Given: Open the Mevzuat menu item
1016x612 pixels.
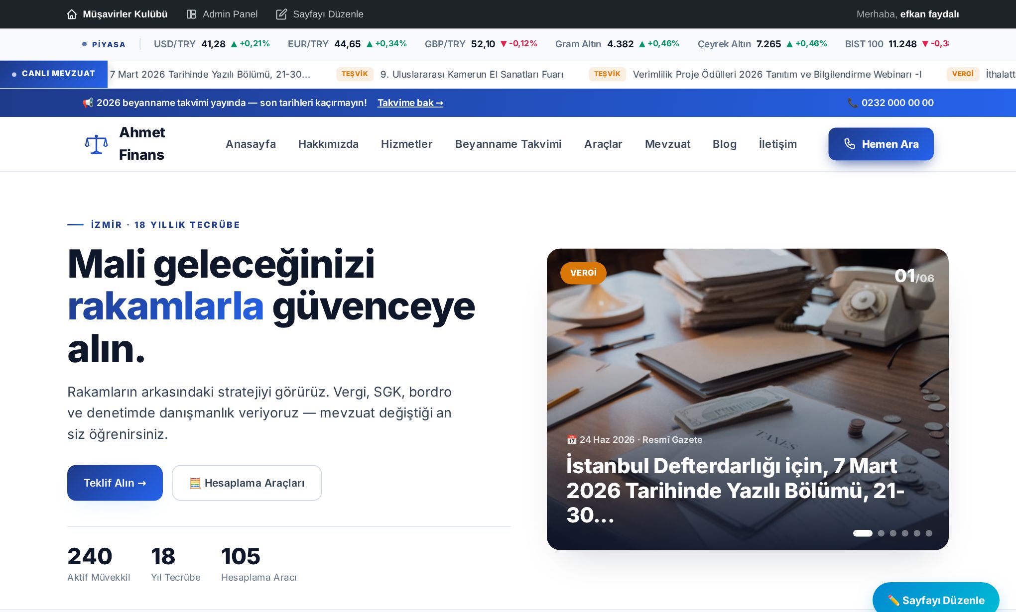Looking at the screenshot, I should pyautogui.click(x=667, y=144).
